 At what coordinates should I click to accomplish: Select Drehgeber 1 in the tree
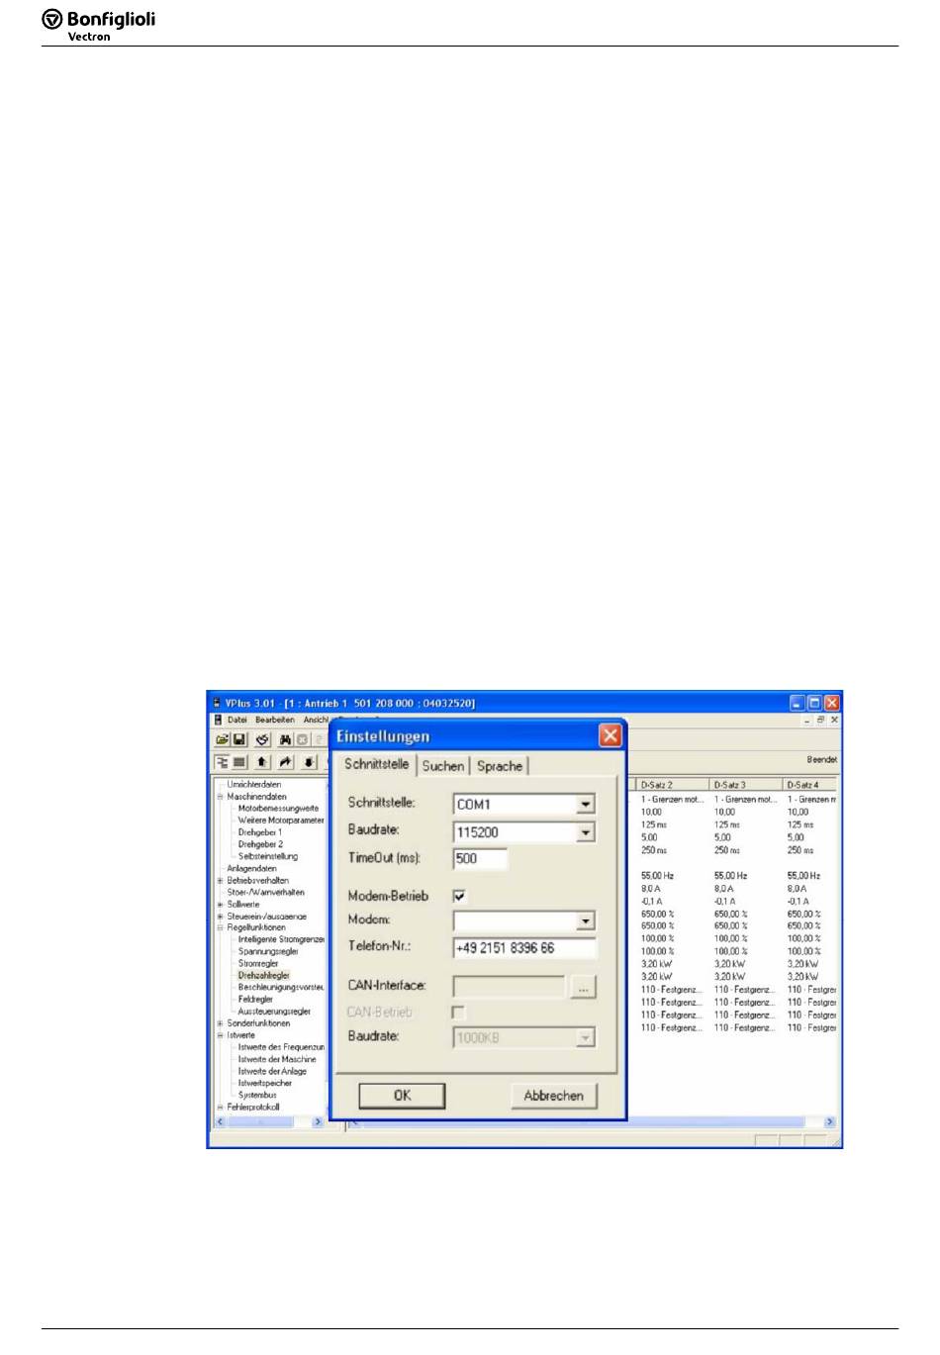[x=260, y=832]
